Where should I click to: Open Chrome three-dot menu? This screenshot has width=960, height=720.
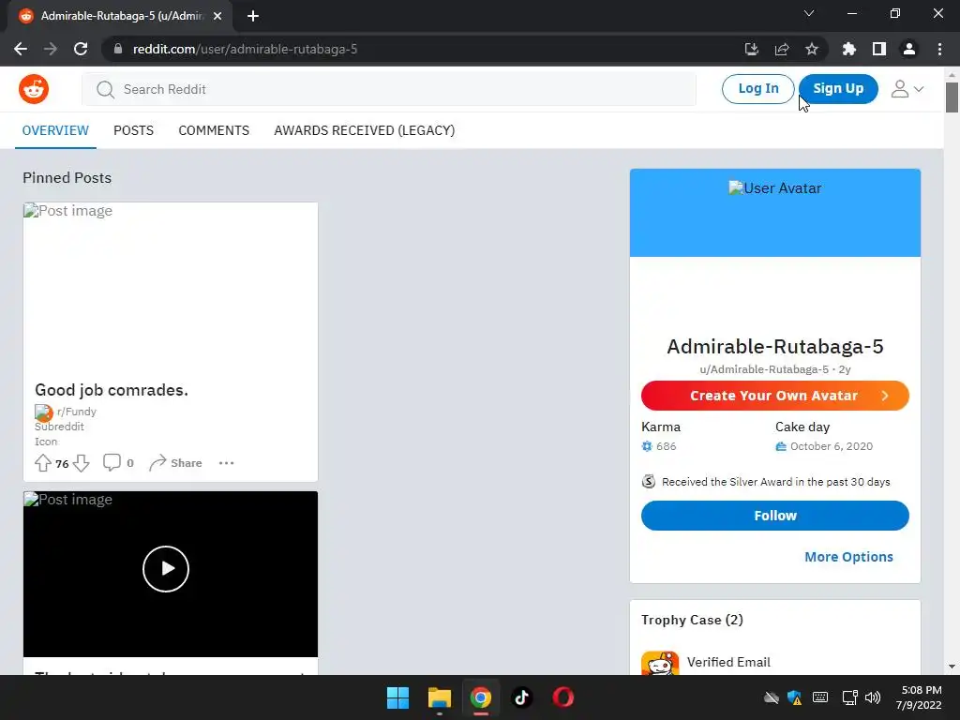coord(939,49)
